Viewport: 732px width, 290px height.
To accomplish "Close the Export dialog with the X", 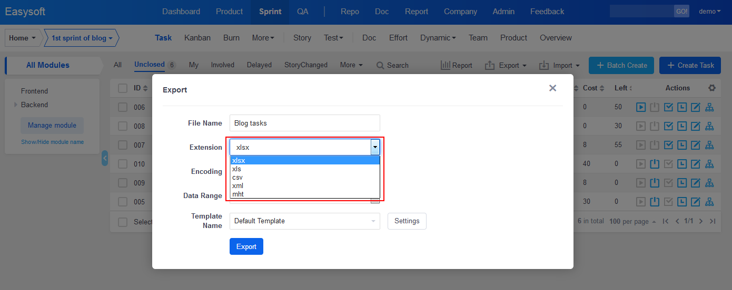I will (552, 88).
